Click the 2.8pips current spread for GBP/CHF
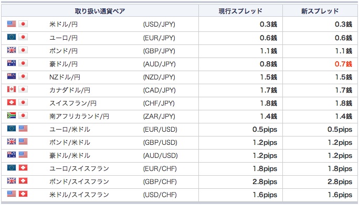359x205 pixels. 265,182
